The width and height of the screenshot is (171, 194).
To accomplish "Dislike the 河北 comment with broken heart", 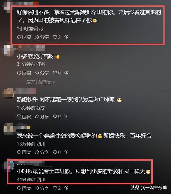I will coord(66,37).
